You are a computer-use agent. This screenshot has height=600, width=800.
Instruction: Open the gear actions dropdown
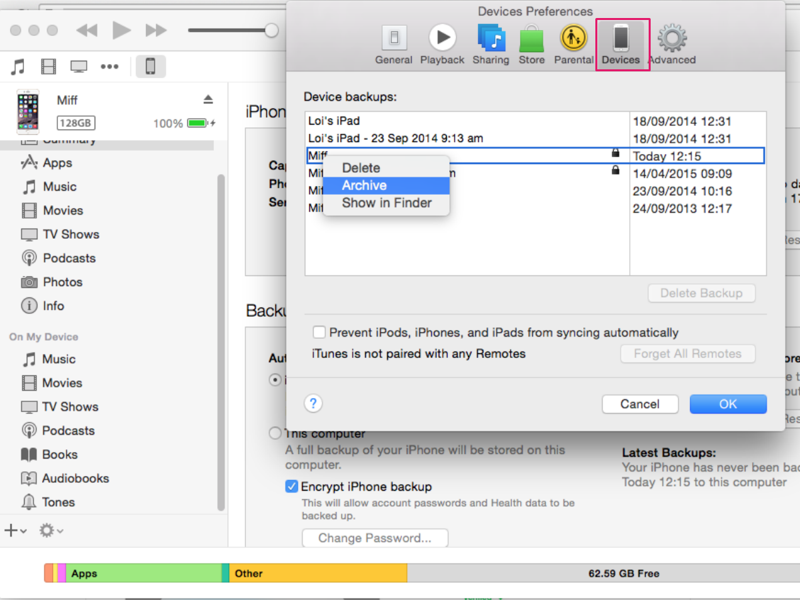click(x=51, y=531)
